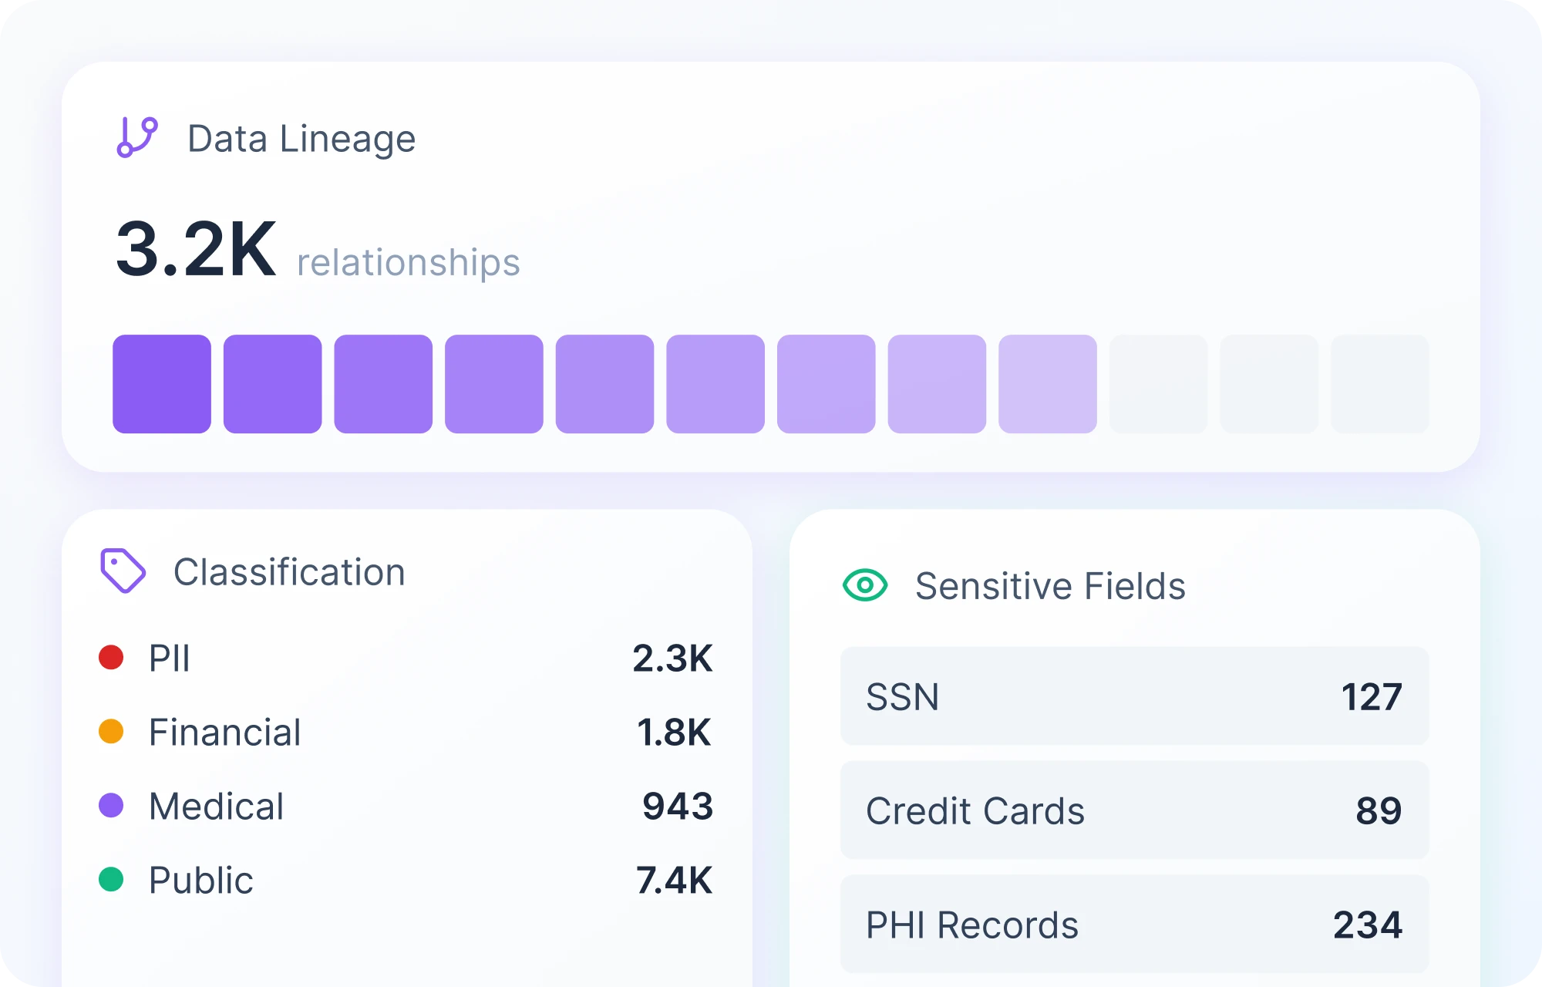1542x987 pixels.
Task: Click the Public count 7.4K
Action: [674, 880]
